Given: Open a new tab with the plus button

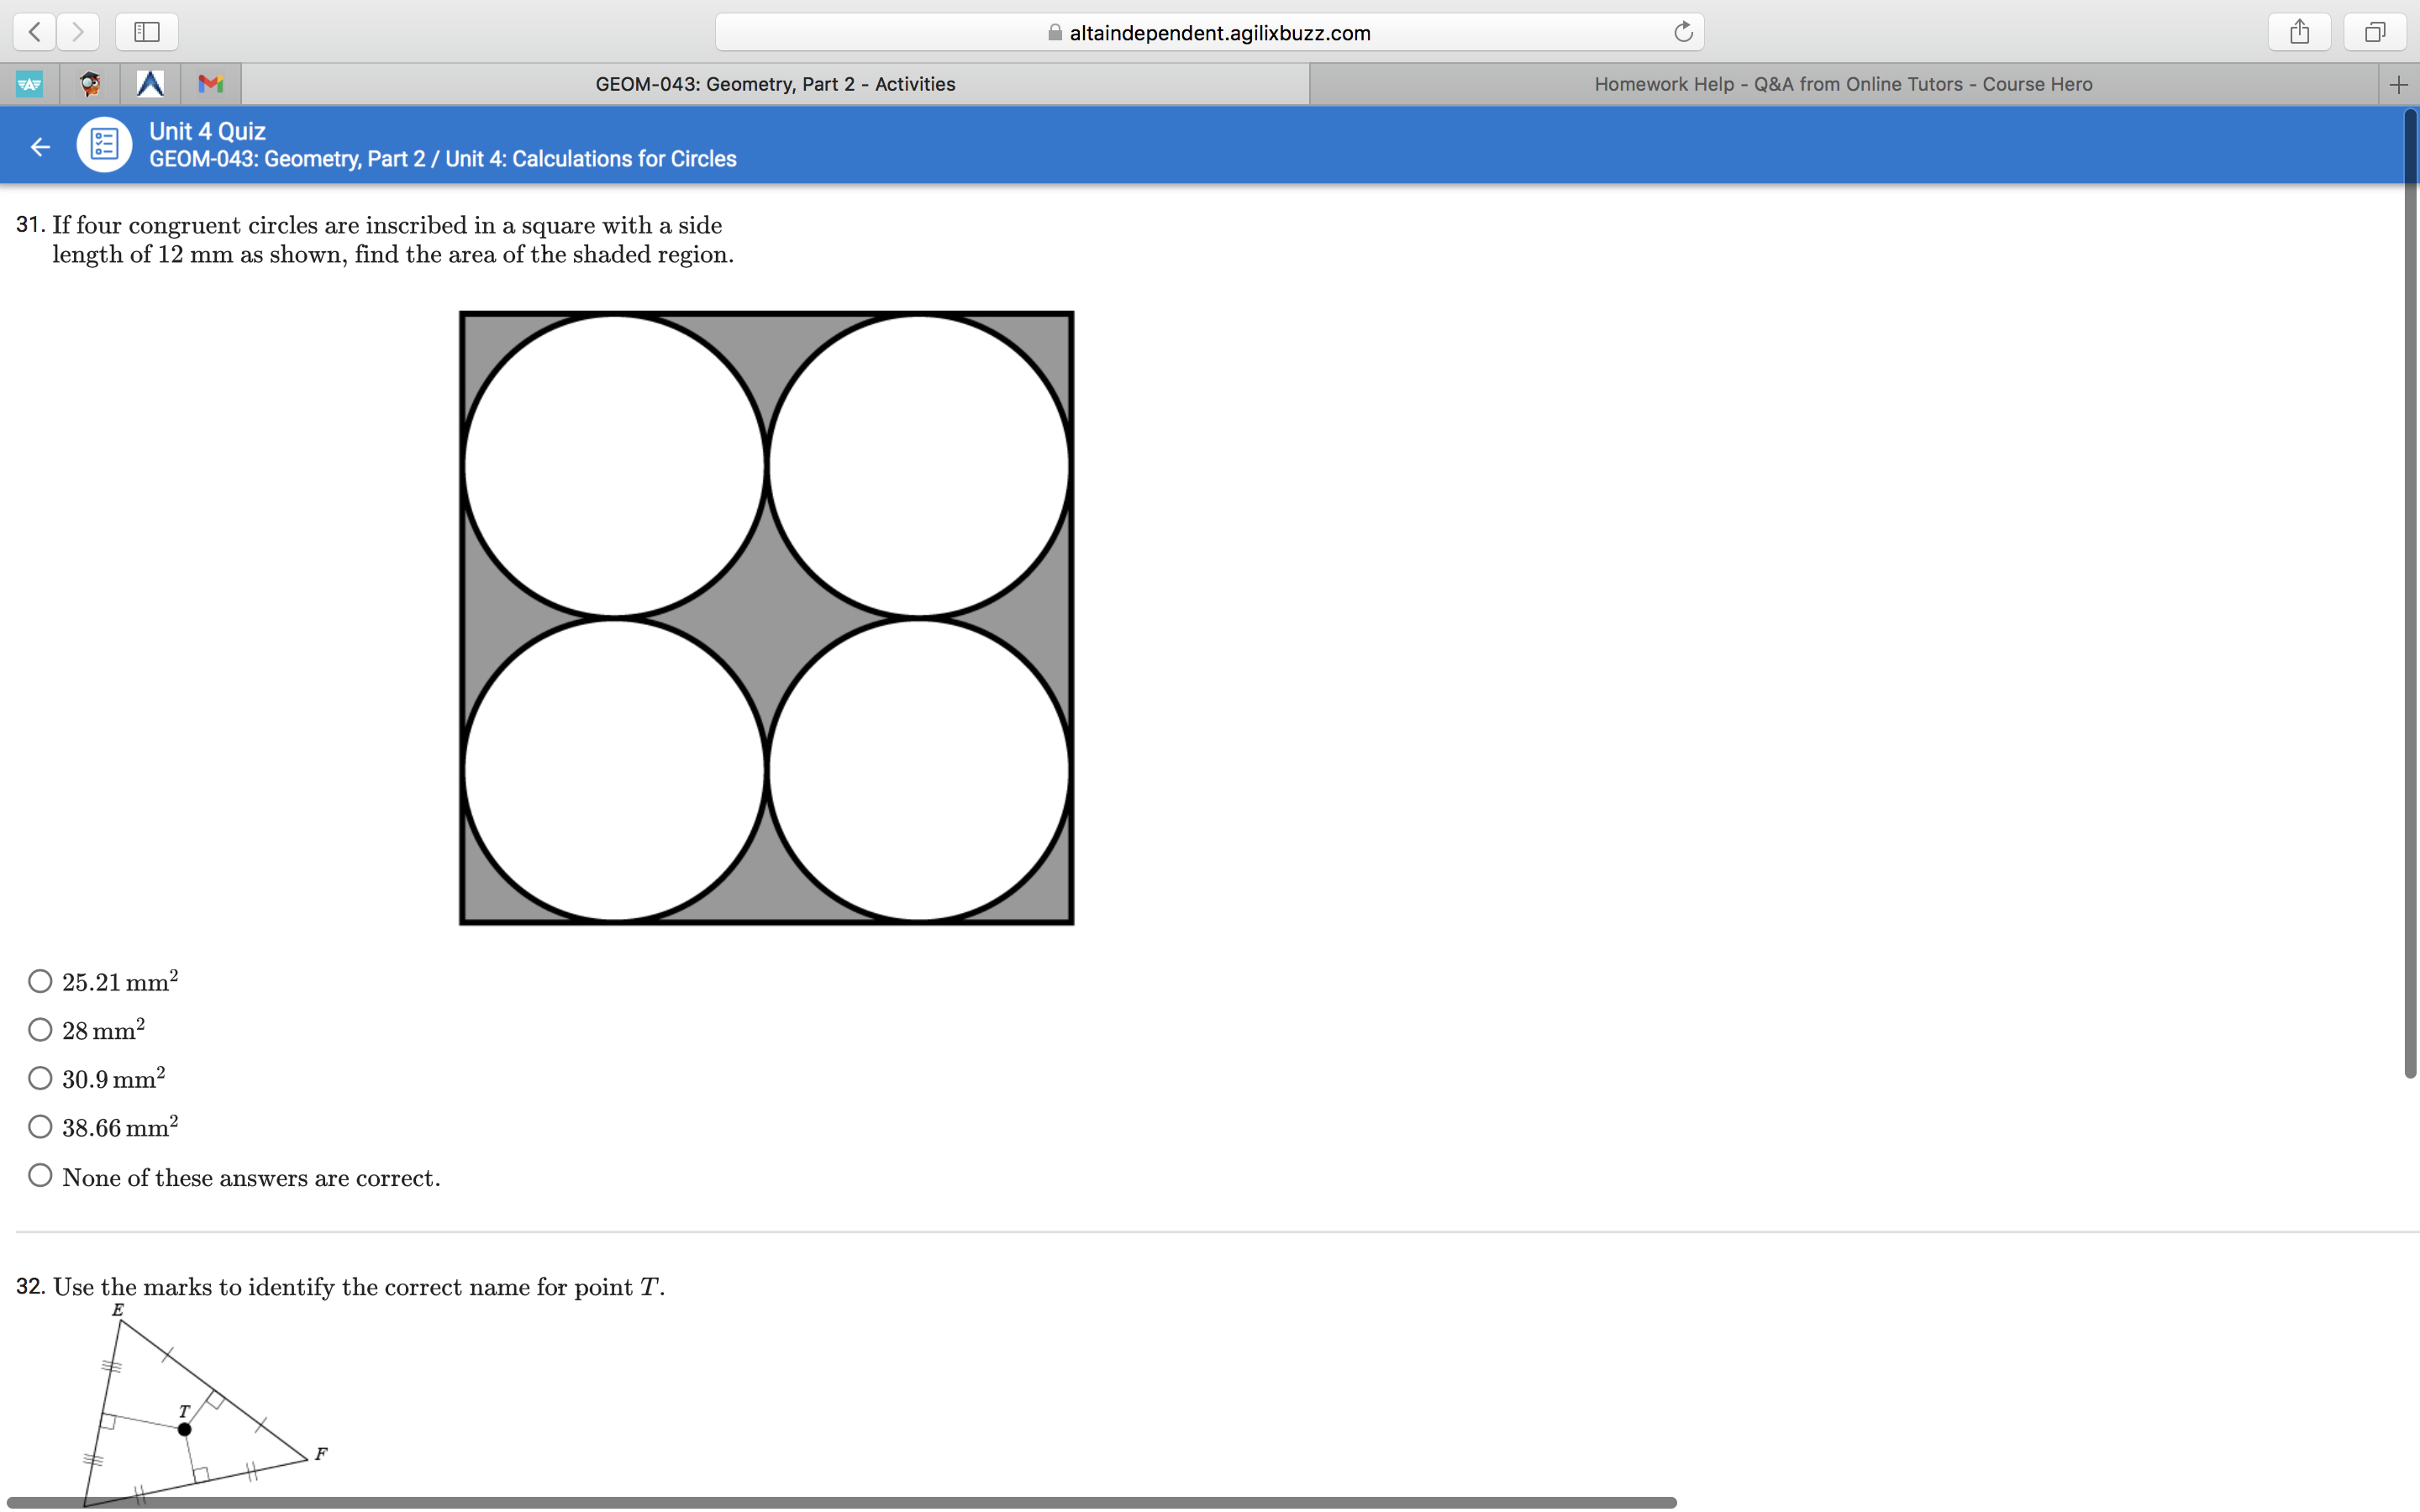Looking at the screenshot, I should pyautogui.click(x=2398, y=83).
